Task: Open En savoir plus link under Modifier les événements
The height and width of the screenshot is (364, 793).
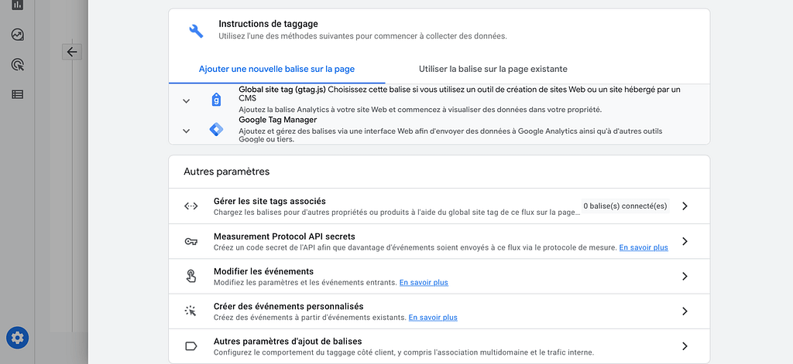Action: (x=424, y=283)
